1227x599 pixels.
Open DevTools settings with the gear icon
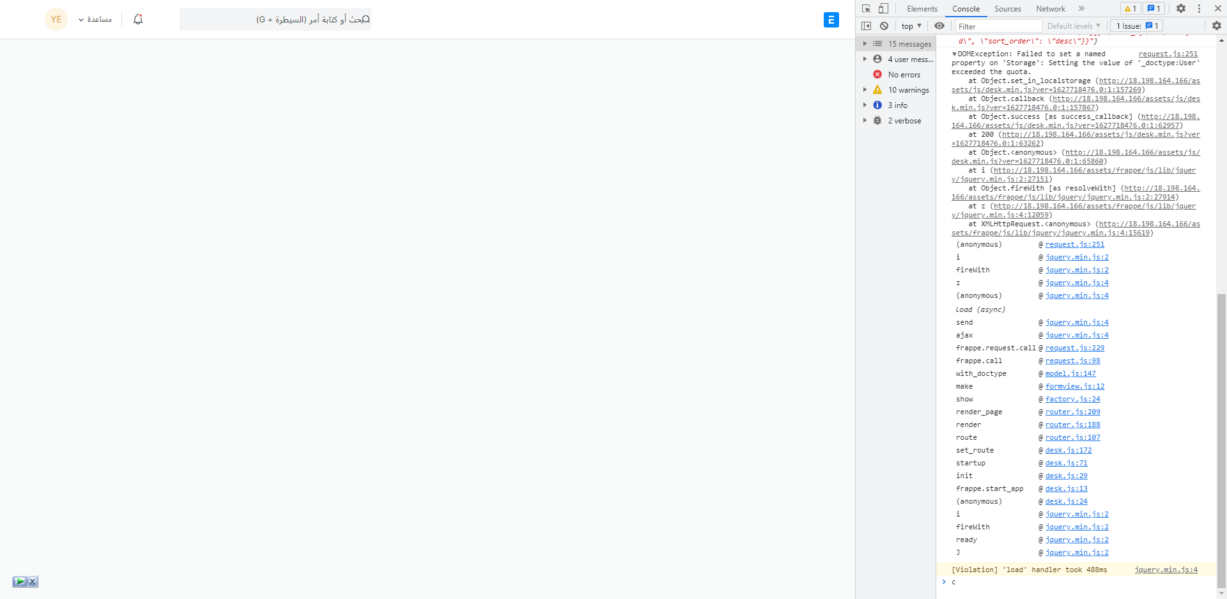click(1180, 8)
